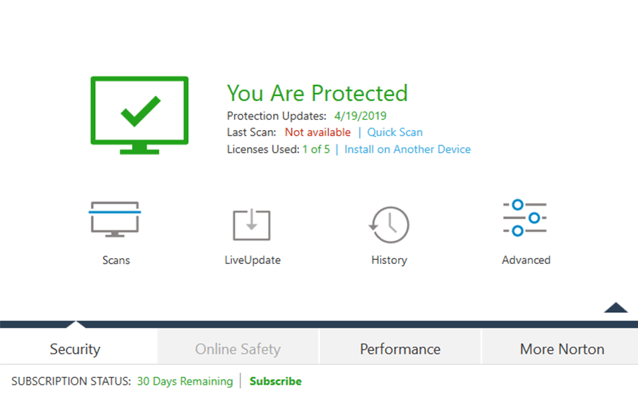The height and width of the screenshot is (398, 638).
Task: Switch to the Security tab
Action: click(x=75, y=349)
